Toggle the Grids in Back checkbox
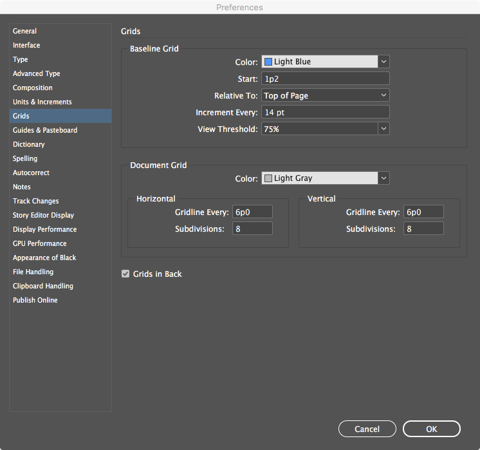 [x=125, y=274]
